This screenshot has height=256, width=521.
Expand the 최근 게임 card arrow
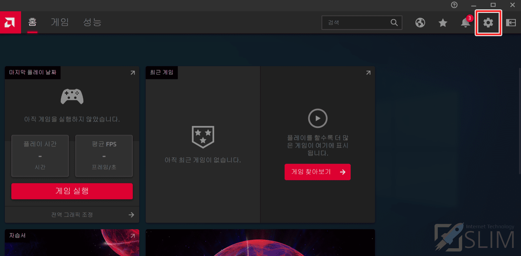point(368,73)
